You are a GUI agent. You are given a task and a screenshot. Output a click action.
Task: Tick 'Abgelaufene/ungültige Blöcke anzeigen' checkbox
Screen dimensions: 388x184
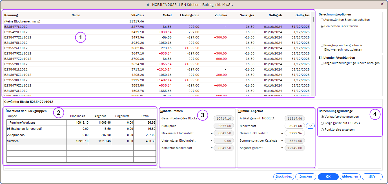click(322, 63)
